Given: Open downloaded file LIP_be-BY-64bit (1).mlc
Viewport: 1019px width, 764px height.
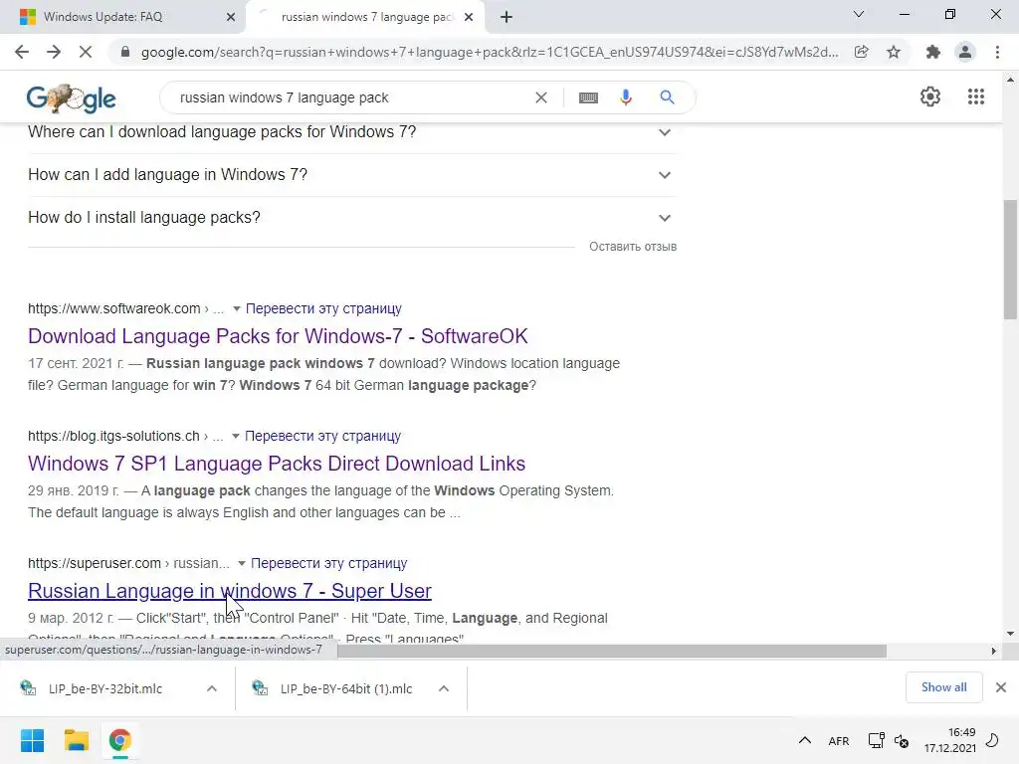Looking at the screenshot, I should [x=345, y=688].
